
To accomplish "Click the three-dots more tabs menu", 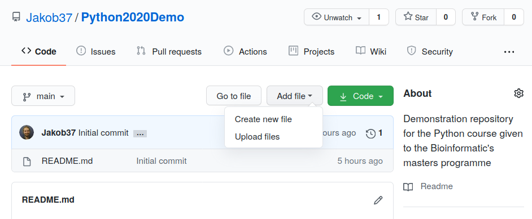I will coord(509,52).
